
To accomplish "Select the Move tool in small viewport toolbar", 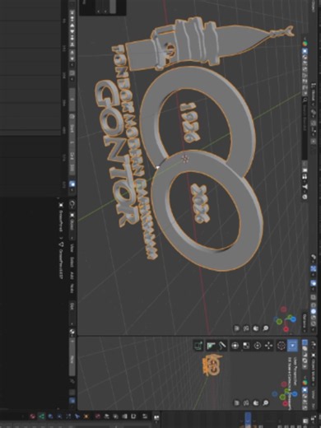I will coord(268,346).
